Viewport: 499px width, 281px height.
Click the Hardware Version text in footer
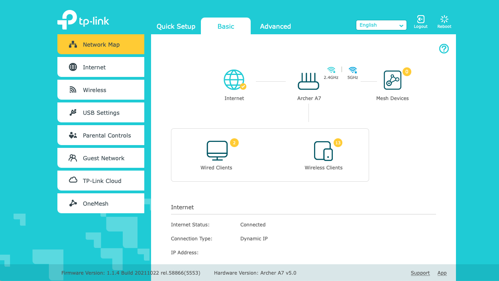(255, 273)
